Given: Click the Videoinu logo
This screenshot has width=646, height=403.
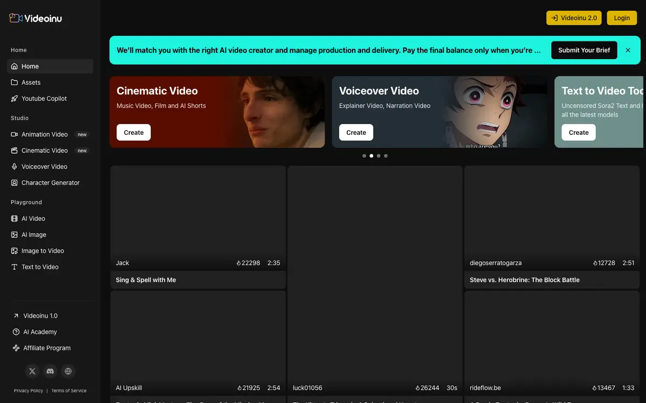Looking at the screenshot, I should click(x=36, y=18).
